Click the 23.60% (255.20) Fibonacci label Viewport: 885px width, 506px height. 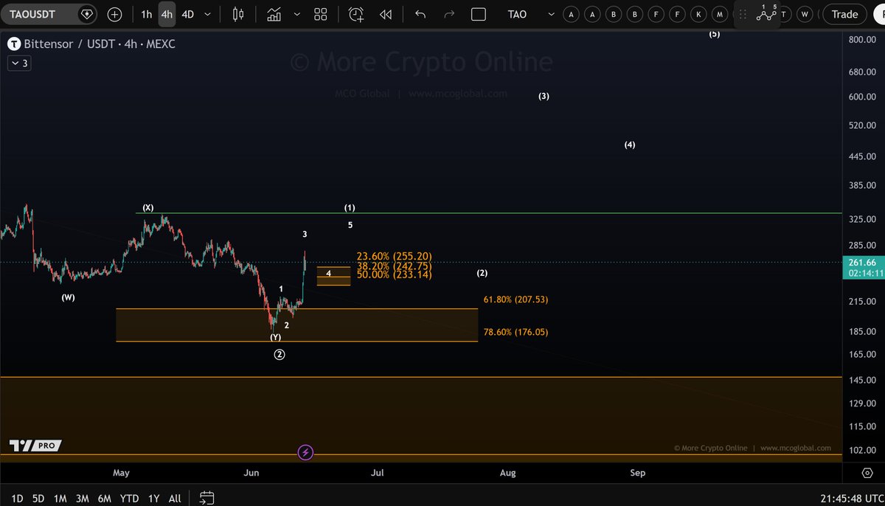point(394,257)
